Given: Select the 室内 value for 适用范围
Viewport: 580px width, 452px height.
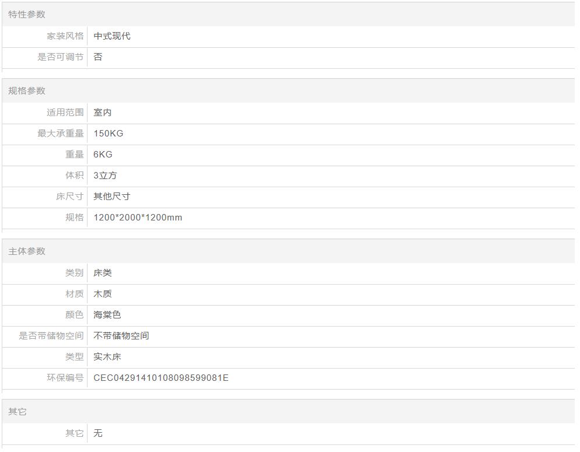Looking at the screenshot, I should click(x=103, y=113).
